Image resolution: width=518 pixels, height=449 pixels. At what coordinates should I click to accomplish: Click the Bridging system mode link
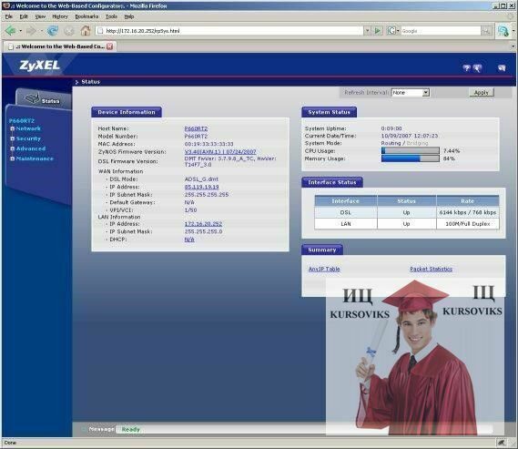pyautogui.click(x=417, y=143)
